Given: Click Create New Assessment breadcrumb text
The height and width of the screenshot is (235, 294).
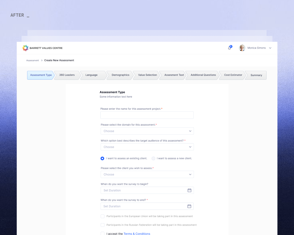Looking at the screenshot, I should coord(59,60).
